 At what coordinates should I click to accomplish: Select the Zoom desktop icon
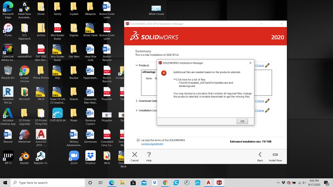coord(74,158)
